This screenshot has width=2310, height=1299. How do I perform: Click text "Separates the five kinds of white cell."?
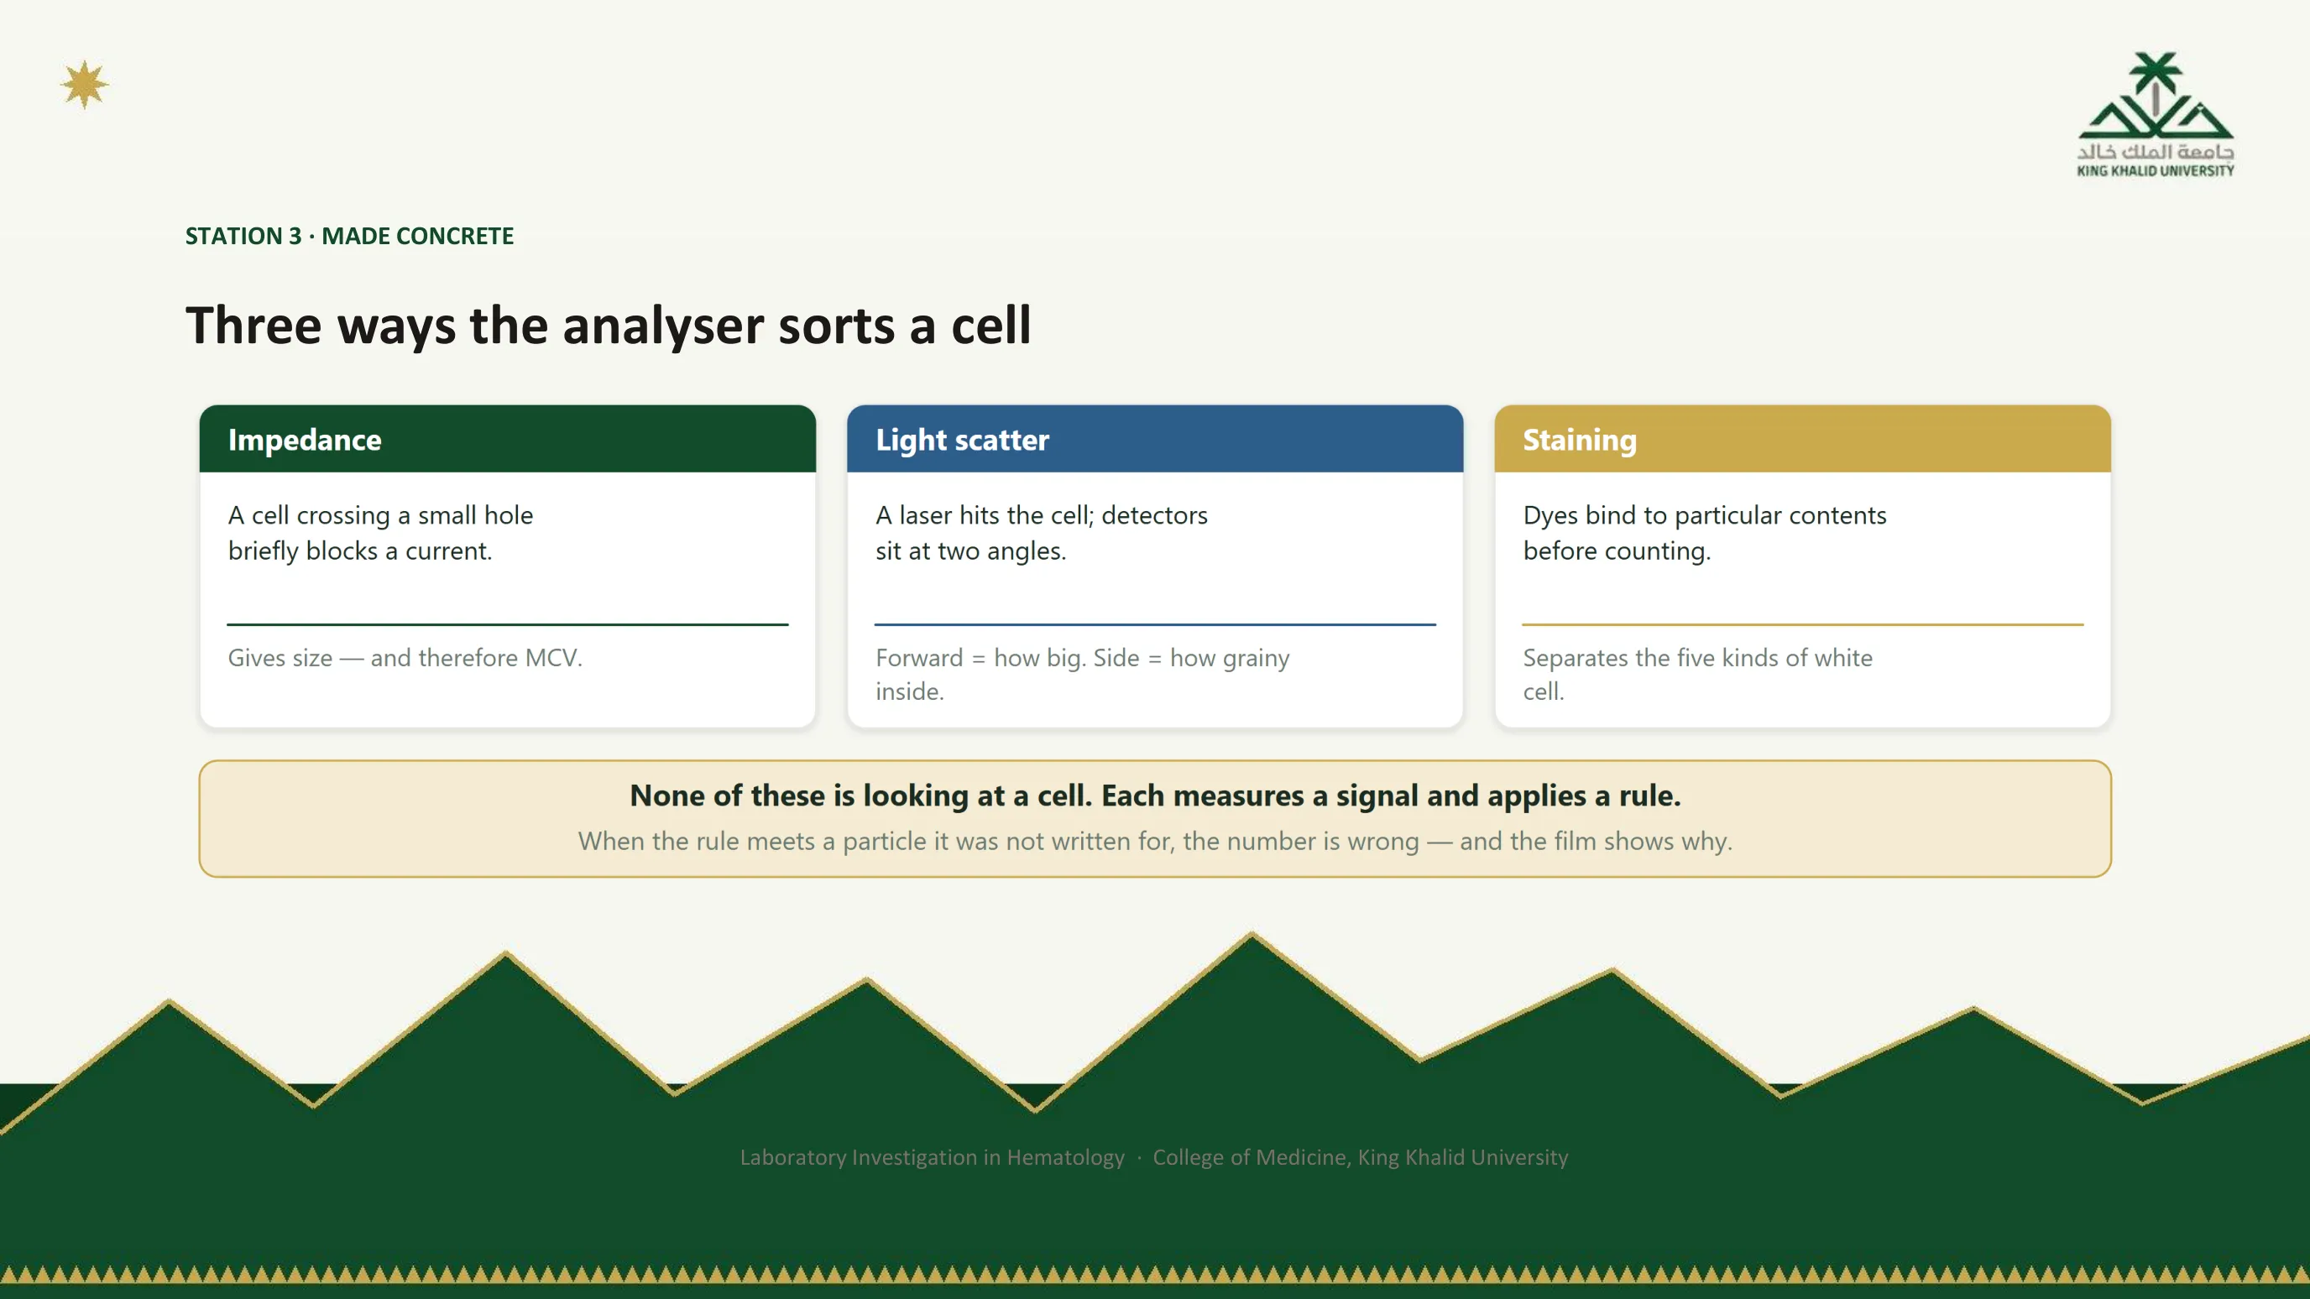point(1697,674)
